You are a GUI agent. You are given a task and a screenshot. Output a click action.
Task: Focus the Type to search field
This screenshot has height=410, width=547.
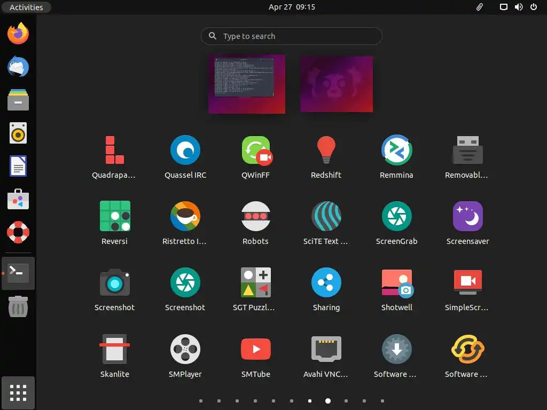[292, 36]
